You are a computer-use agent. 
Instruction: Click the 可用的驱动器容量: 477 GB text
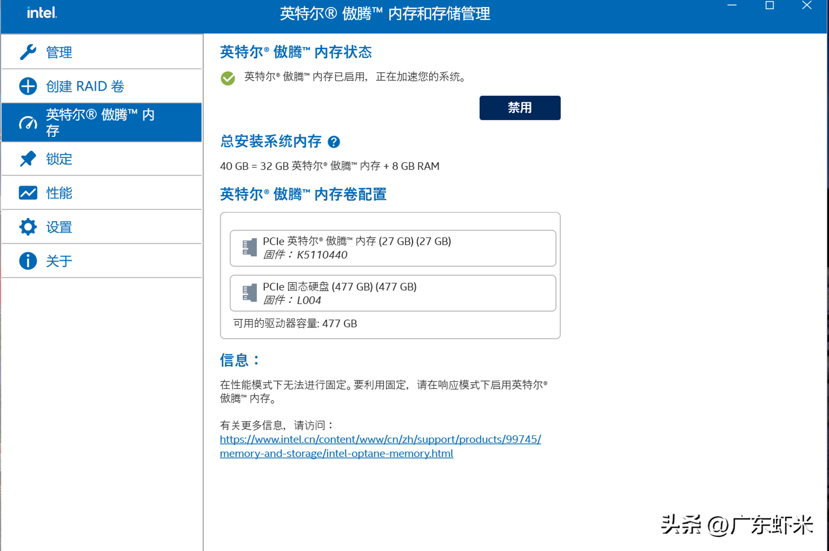[295, 323]
